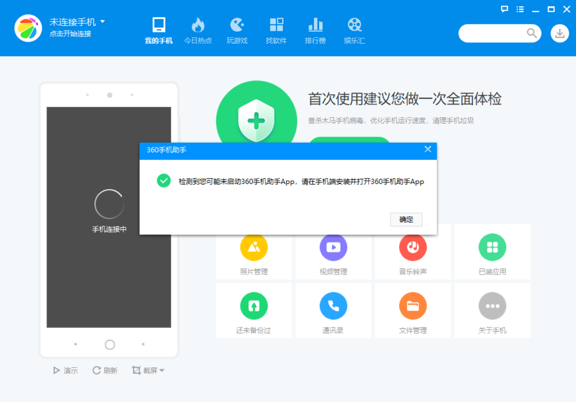Screen dimensions: 576x402
Task: Open the 视频管理 video management icon
Action: click(x=333, y=247)
